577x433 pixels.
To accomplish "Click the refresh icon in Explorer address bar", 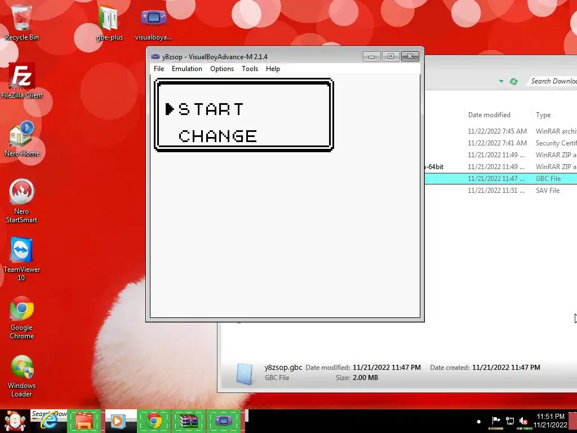I will [x=514, y=81].
